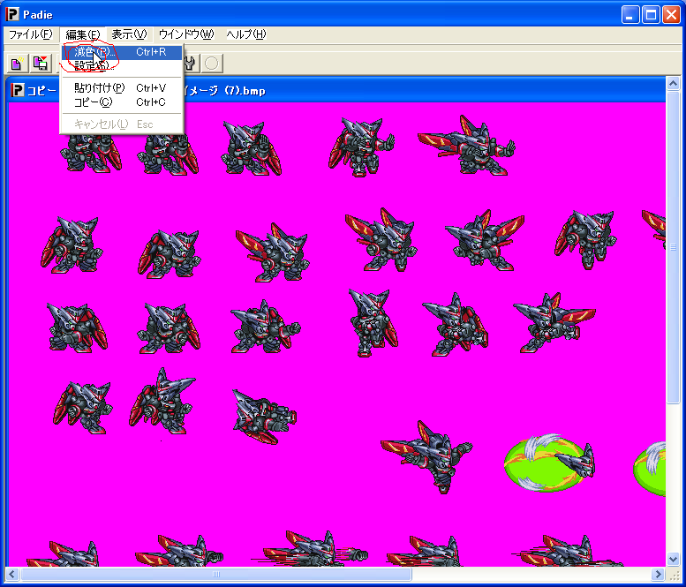Open the ヘルプ(H) menu
This screenshot has width=686, height=587.
245,34
